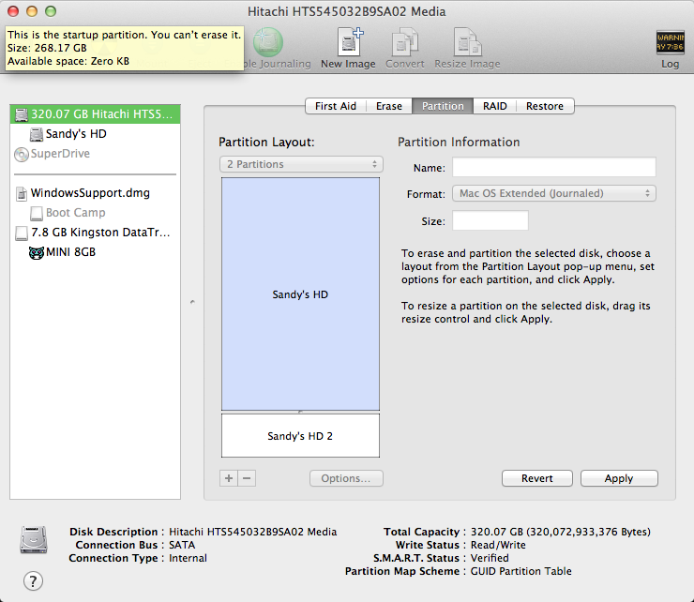Click the Connection Type 'Internal' value

pos(188,558)
